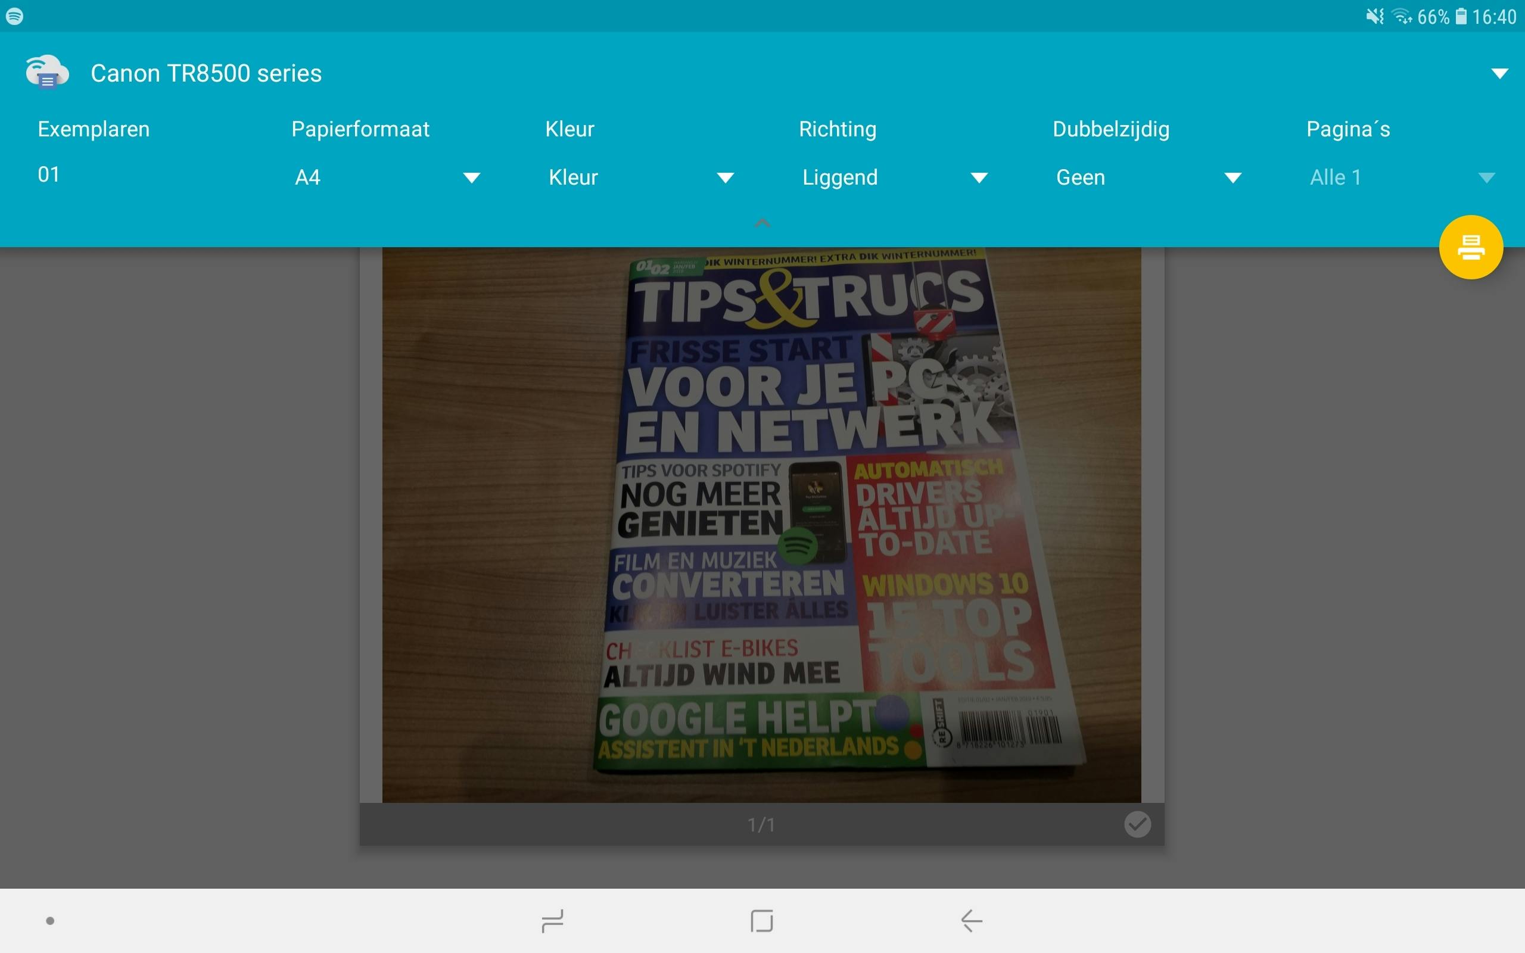This screenshot has width=1525, height=953.
Task: Tap the magazine cover page preview
Action: (761, 524)
